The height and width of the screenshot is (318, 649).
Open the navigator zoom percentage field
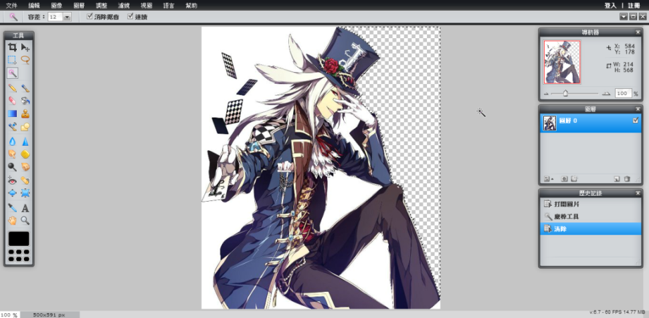[622, 94]
